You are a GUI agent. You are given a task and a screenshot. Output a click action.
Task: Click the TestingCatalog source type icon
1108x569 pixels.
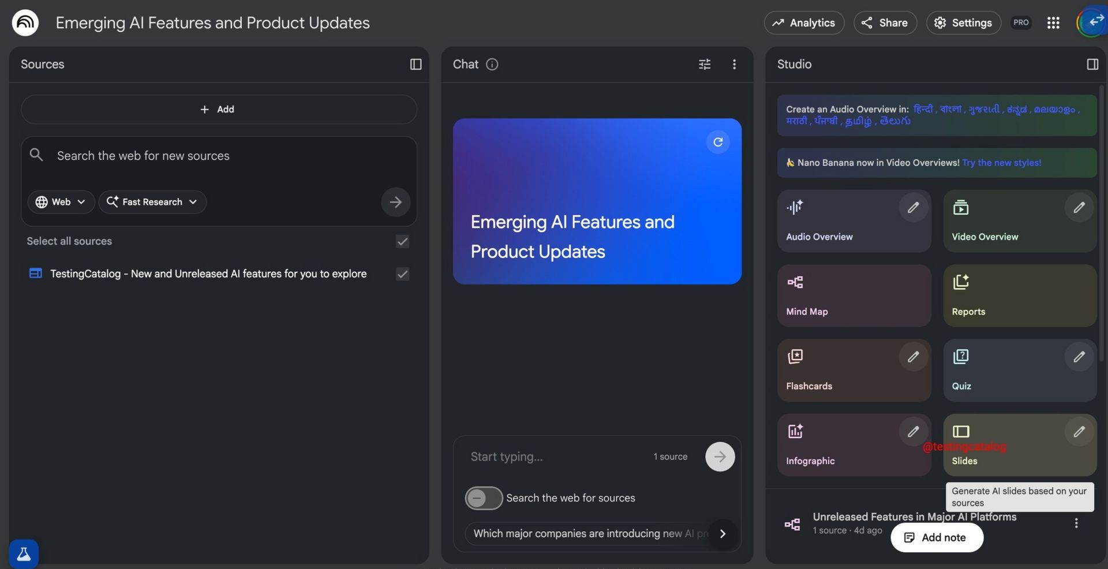(35, 273)
